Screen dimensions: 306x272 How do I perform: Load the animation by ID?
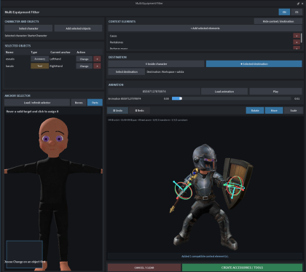tap(224, 91)
